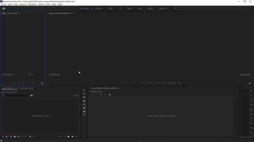
Task: Open the Editar menu
Action: coord(10,4)
